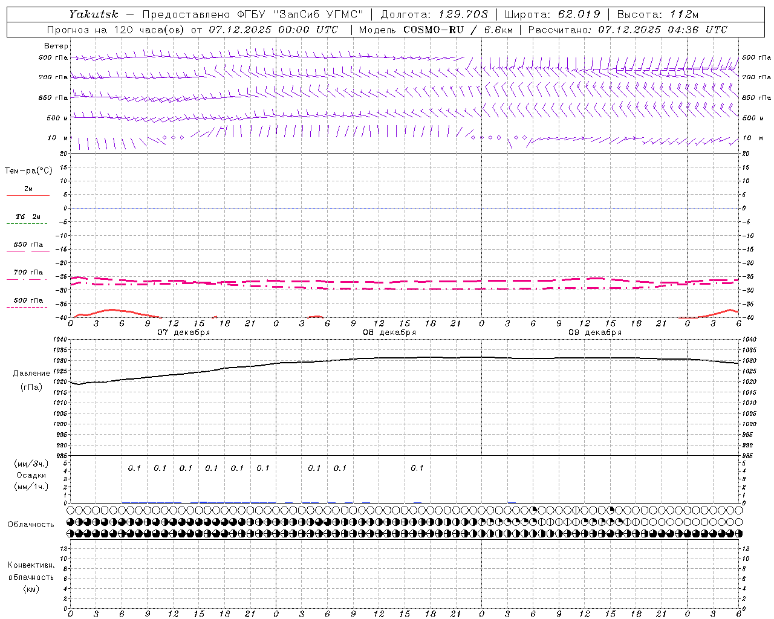
Task: Click the Широта: 62.019 field
Action: (552, 15)
